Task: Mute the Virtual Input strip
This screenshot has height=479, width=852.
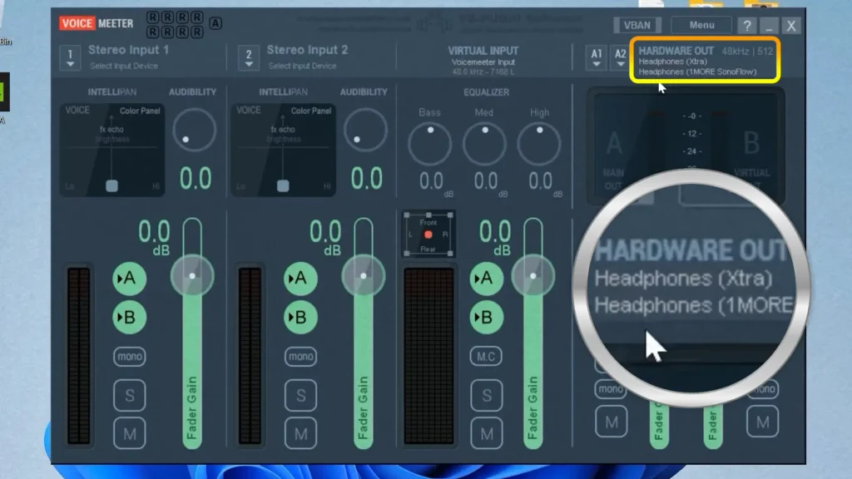Action: click(x=486, y=433)
